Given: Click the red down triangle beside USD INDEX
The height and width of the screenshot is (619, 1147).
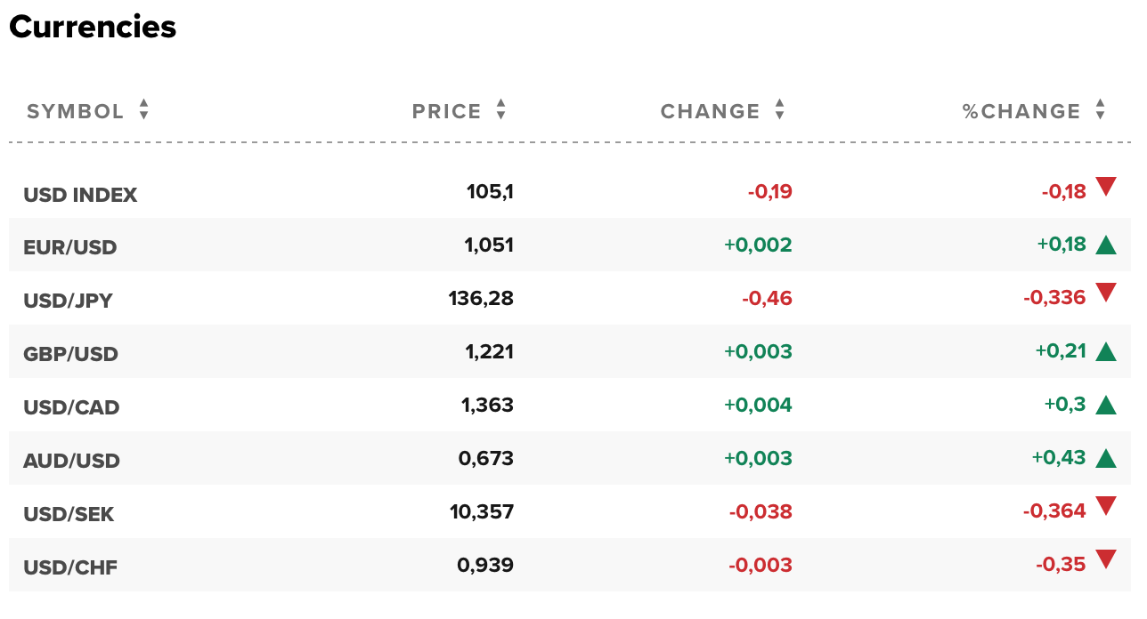Looking at the screenshot, I should pos(1104,188).
